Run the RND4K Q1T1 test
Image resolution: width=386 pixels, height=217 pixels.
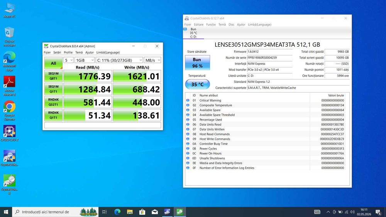pos(53,115)
